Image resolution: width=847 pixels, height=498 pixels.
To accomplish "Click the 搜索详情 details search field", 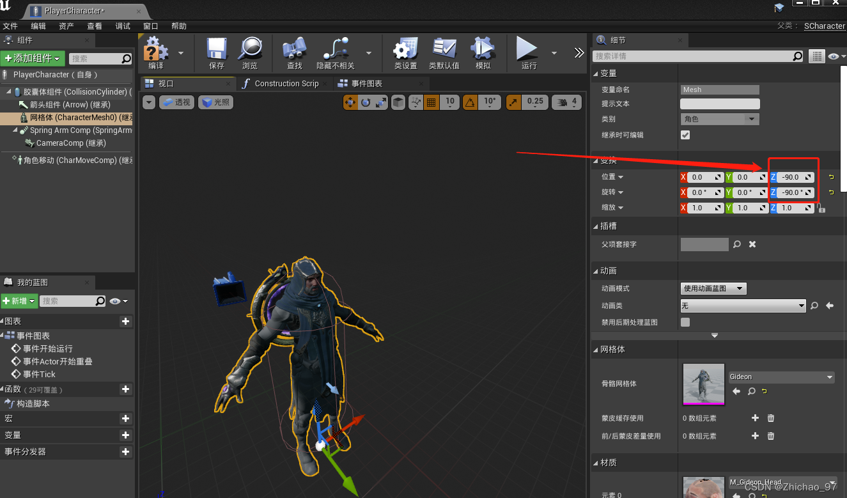I will click(698, 56).
